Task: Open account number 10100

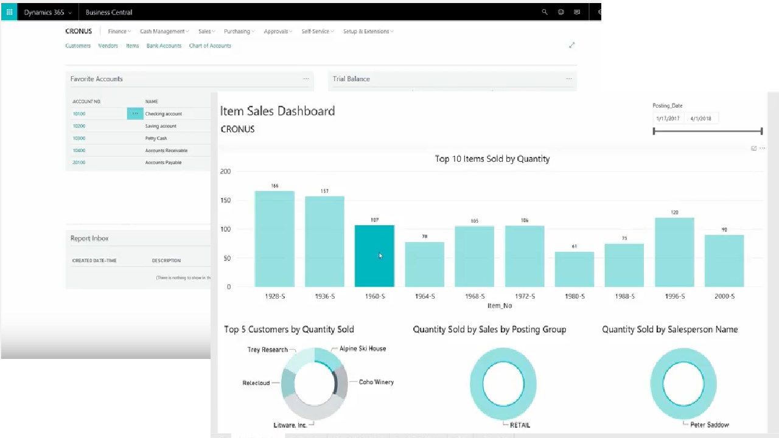Action: (x=79, y=114)
